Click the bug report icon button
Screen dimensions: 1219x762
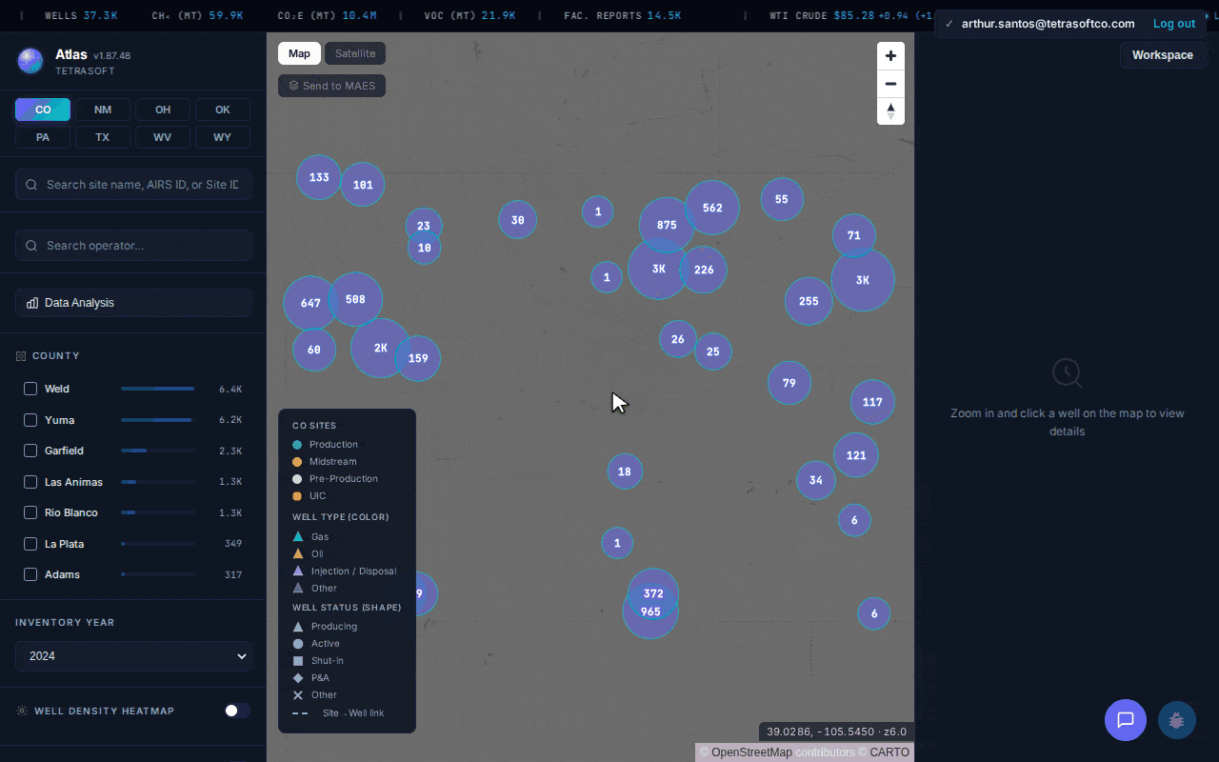(x=1176, y=720)
